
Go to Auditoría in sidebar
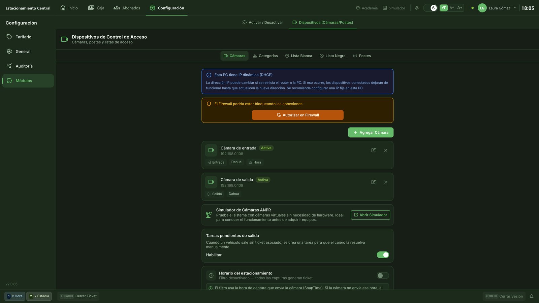click(28, 66)
